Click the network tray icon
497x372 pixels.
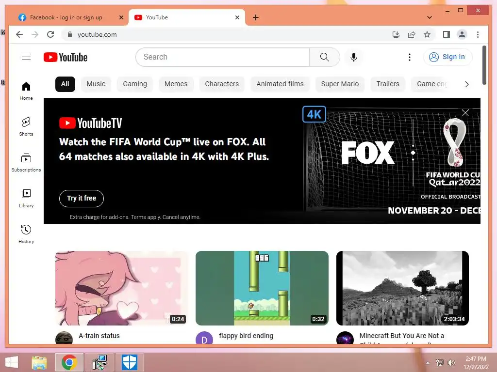point(439,363)
